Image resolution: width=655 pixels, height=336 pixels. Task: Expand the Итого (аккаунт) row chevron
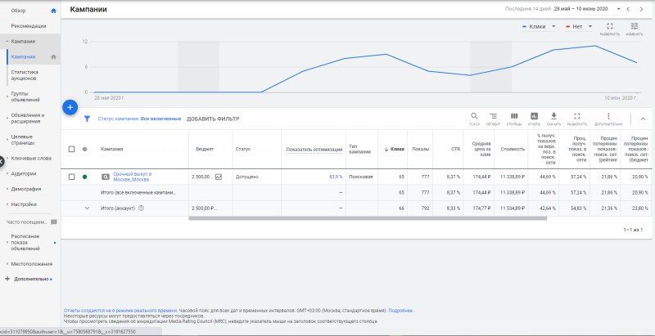point(87,208)
